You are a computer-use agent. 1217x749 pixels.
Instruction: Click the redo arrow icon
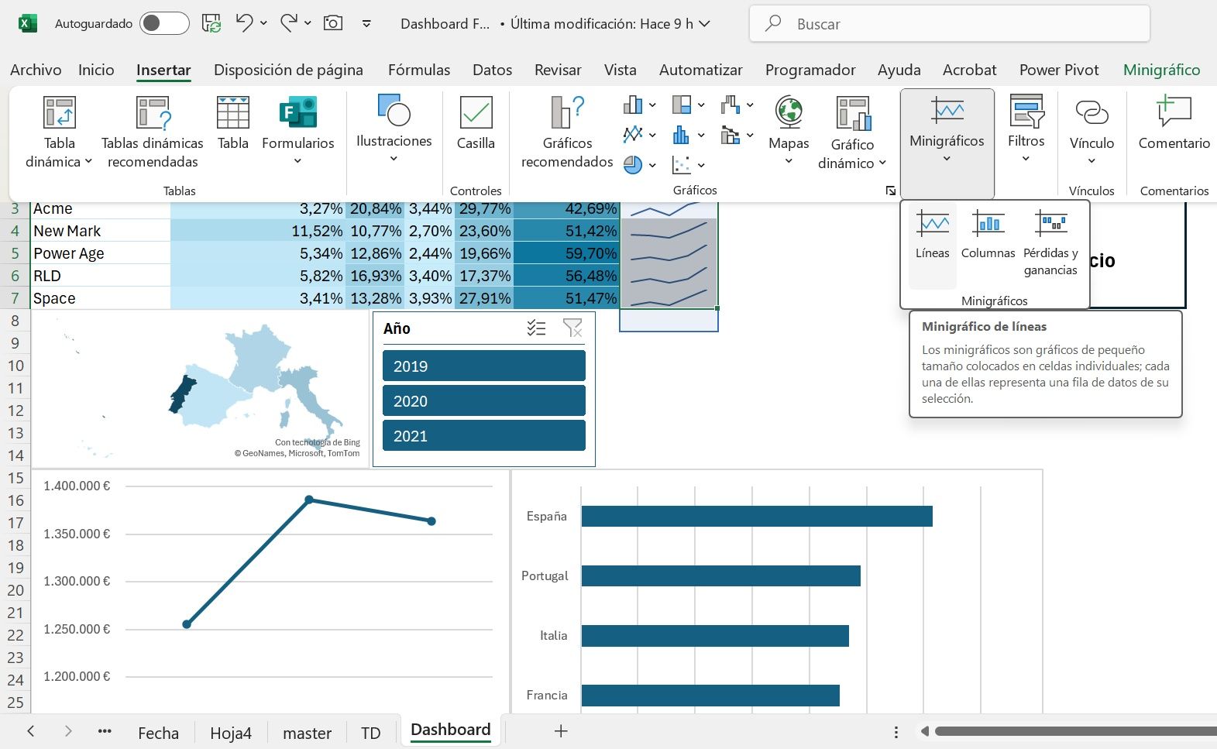coord(289,23)
